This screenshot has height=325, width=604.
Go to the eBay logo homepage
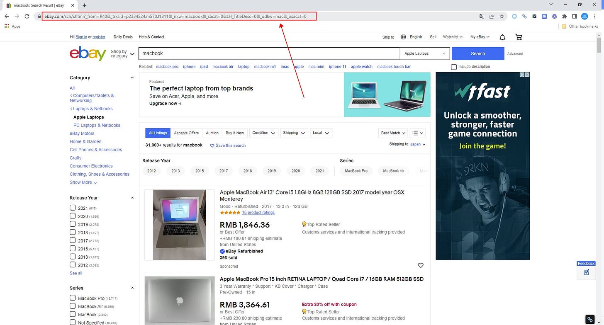(88, 53)
